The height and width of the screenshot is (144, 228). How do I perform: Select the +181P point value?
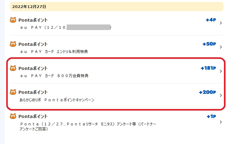pyautogui.click(x=208, y=68)
